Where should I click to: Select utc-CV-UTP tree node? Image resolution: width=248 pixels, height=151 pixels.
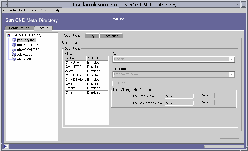pos(27,45)
